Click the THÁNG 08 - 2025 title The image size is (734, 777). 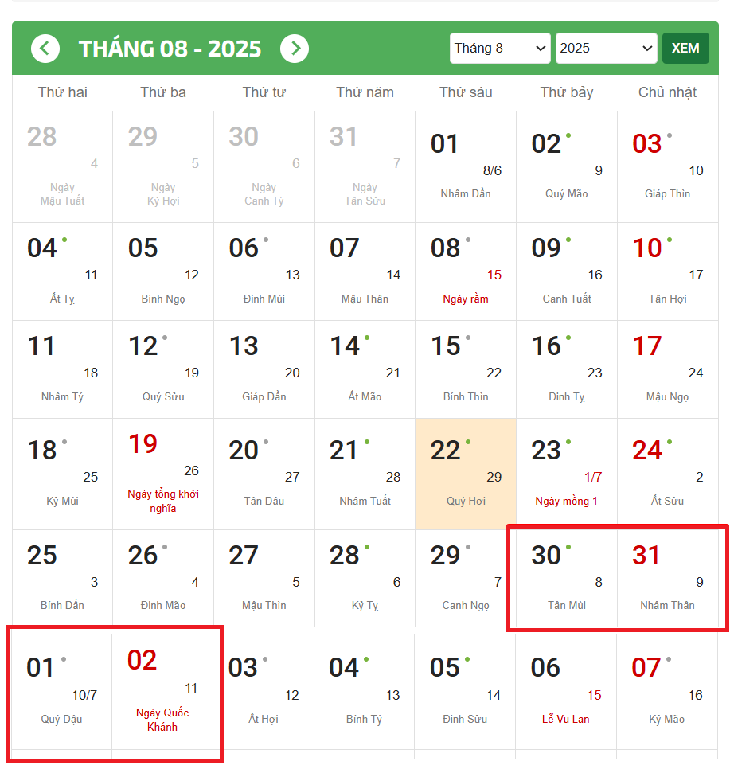[x=170, y=49]
